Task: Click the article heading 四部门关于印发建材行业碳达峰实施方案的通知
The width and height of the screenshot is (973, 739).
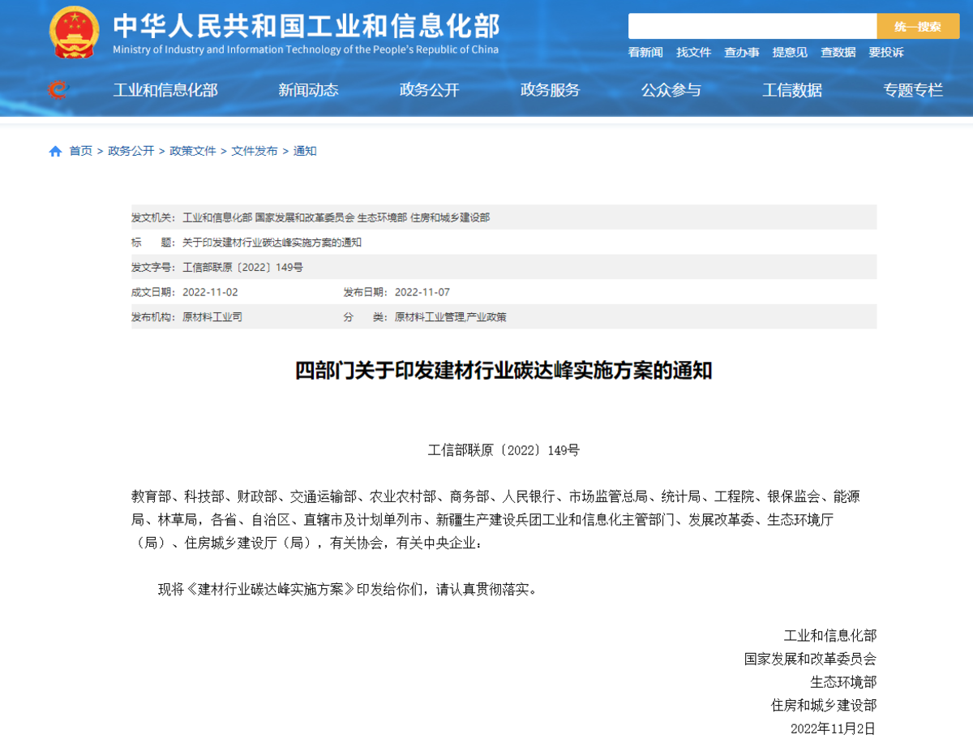Action: [504, 371]
